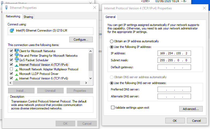Click Microsoft Network Adapter Multiplexor Protocol icon

[x=17, y=69]
